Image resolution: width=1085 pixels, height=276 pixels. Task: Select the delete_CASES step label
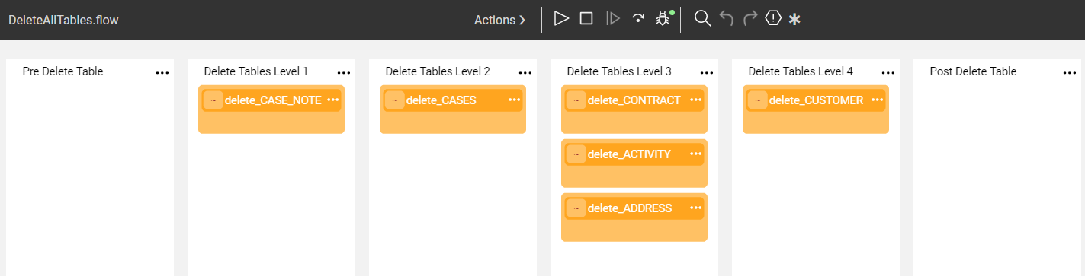(441, 100)
